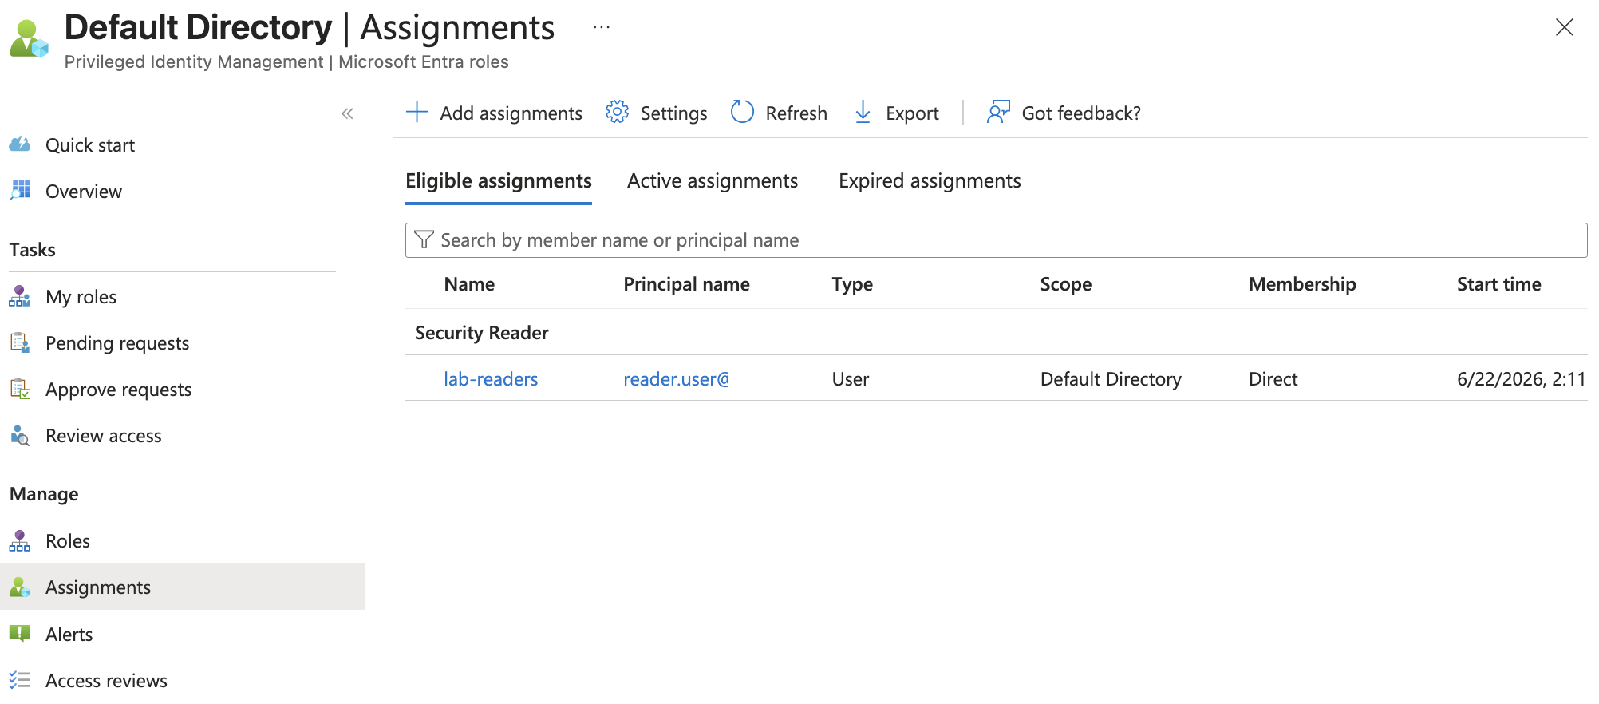Open the lab-readers member link
1599x704 pixels.
[x=491, y=379]
